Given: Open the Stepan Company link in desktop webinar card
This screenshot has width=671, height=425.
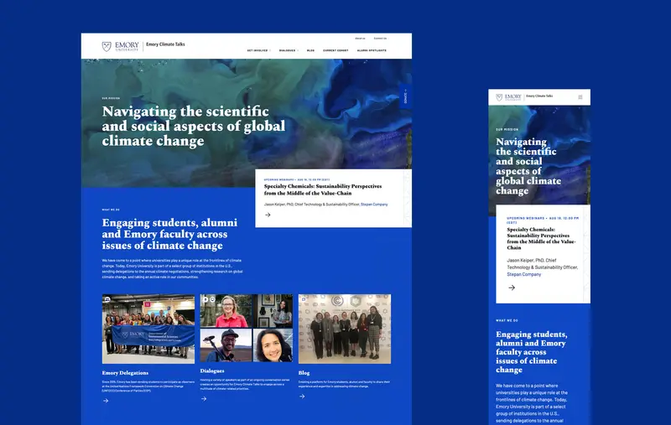Looking at the screenshot, I should (x=374, y=205).
